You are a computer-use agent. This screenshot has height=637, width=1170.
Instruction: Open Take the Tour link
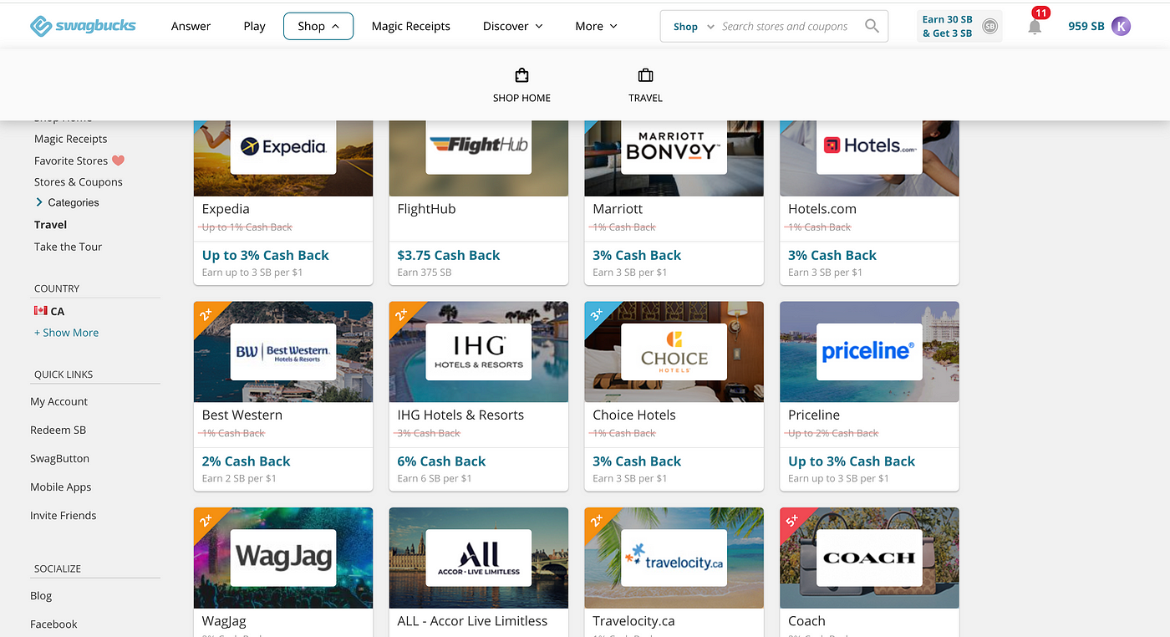[x=68, y=247]
